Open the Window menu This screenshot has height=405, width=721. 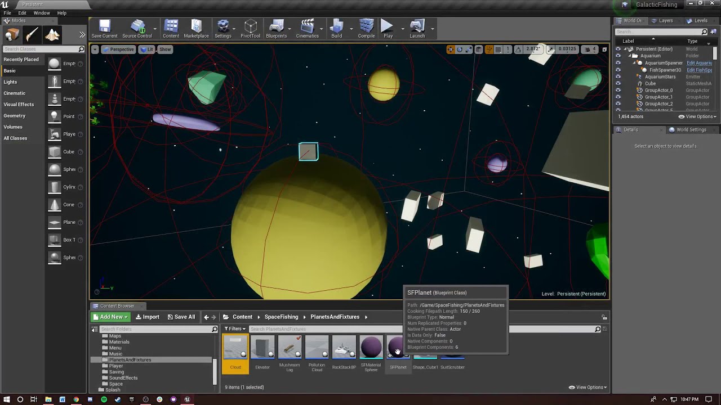42,13
